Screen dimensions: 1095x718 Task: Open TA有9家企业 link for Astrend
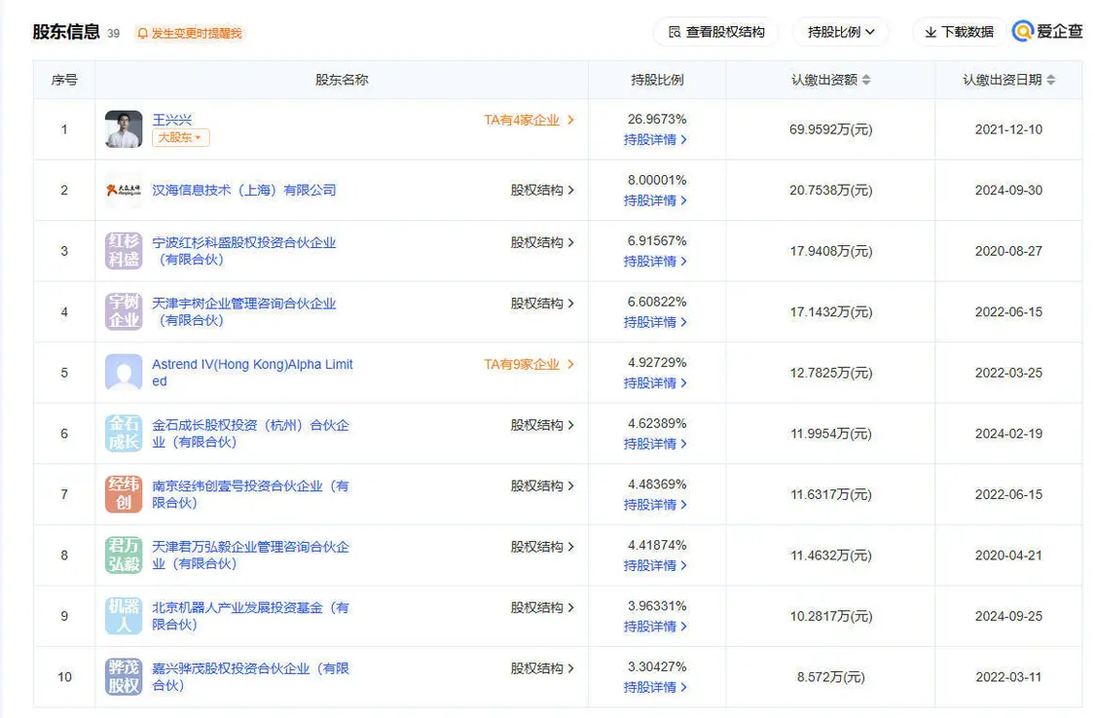529,364
